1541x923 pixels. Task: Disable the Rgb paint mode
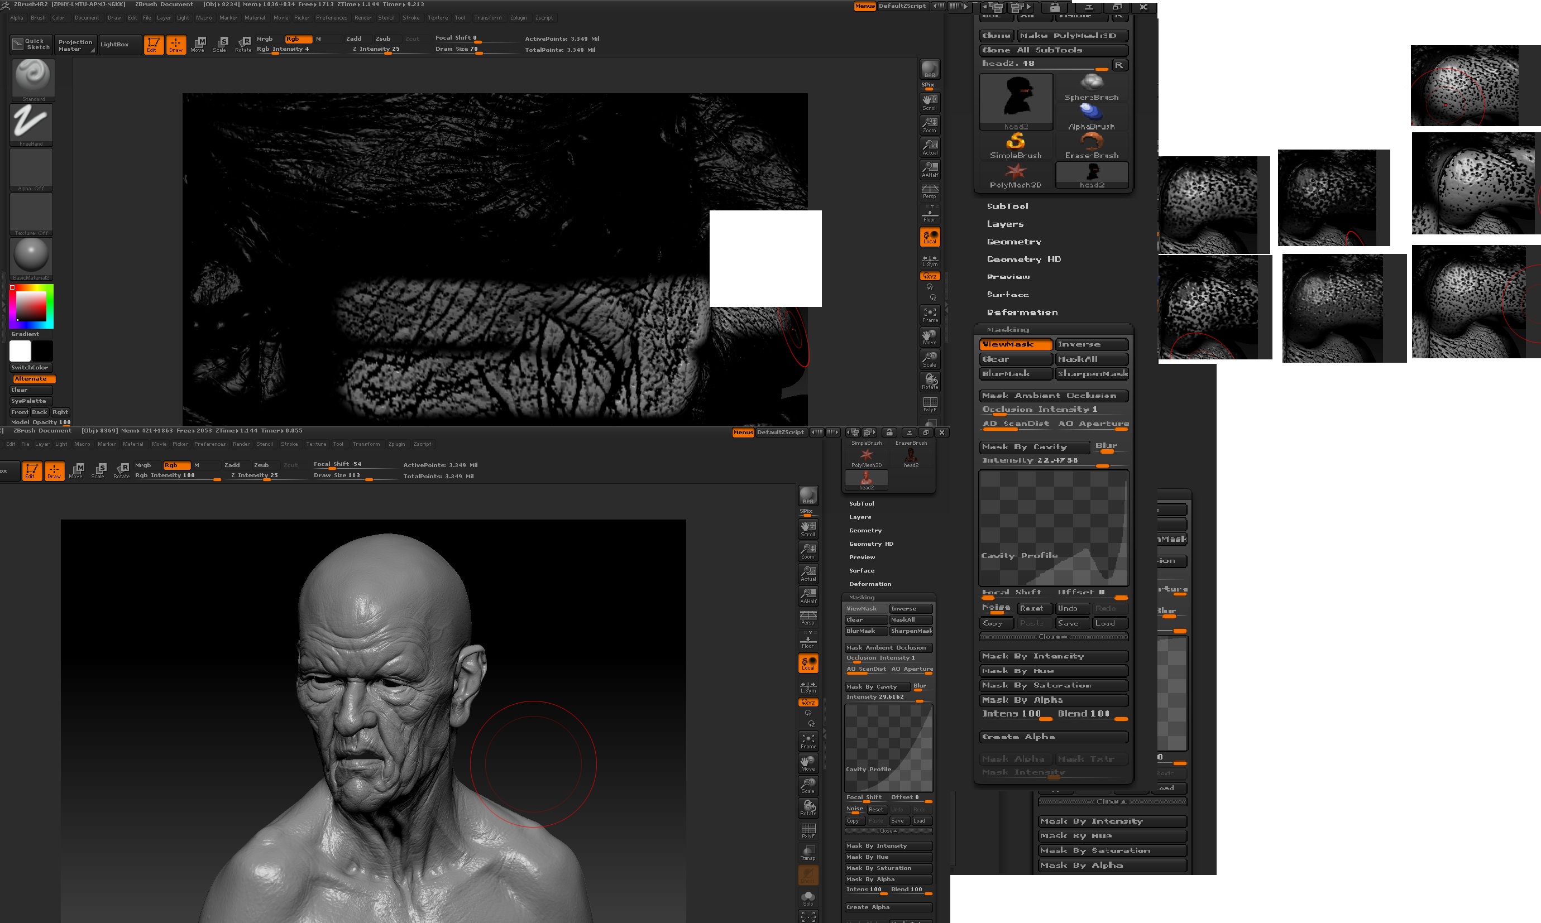click(x=298, y=39)
